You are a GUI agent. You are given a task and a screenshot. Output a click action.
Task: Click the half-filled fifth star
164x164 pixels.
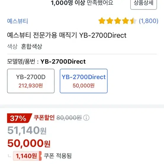133,21
